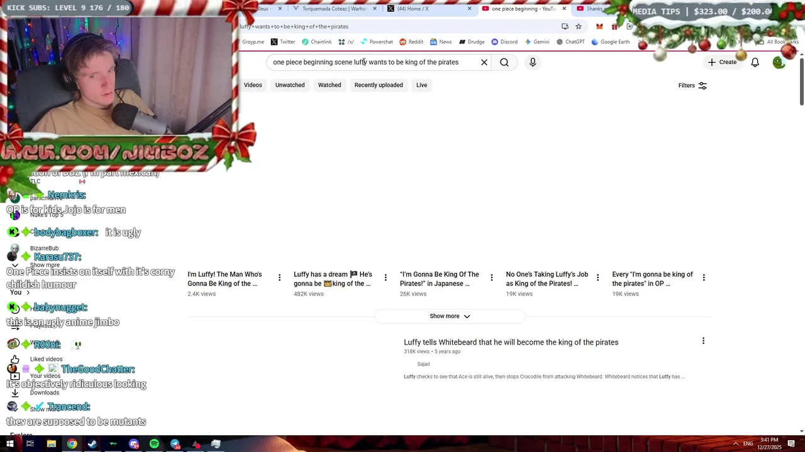Close the one piece beginning YouTube tab

564,9
